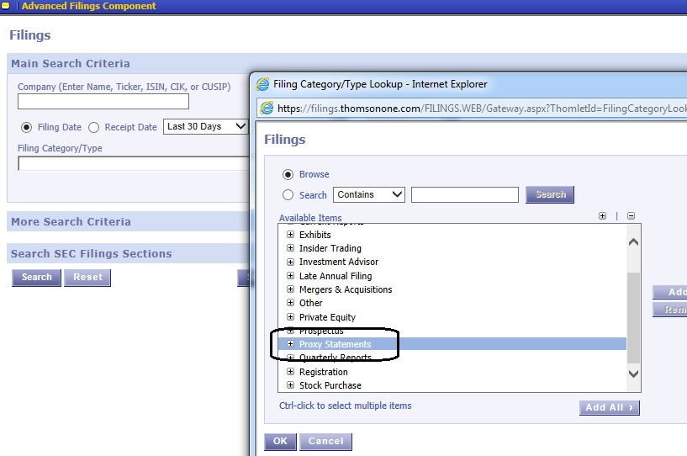Expand the Mergers & Acquisitions node
Screen dimensions: 687x456
coord(291,289)
